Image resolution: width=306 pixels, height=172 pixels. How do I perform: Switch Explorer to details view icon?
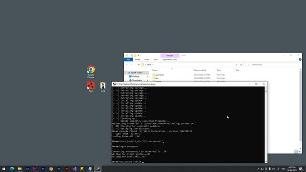[x=296, y=151]
